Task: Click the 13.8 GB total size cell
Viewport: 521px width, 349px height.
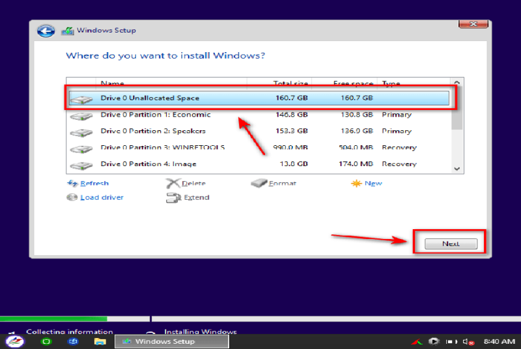Action: (x=294, y=164)
